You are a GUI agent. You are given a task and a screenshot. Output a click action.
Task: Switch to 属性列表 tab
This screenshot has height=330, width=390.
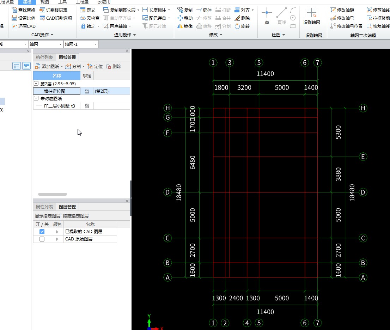44,207
